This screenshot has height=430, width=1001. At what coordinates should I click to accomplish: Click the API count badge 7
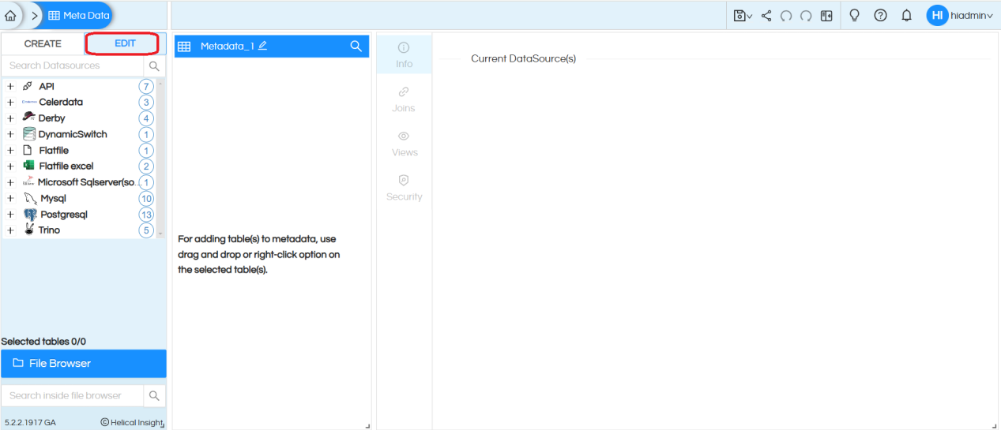pos(145,86)
